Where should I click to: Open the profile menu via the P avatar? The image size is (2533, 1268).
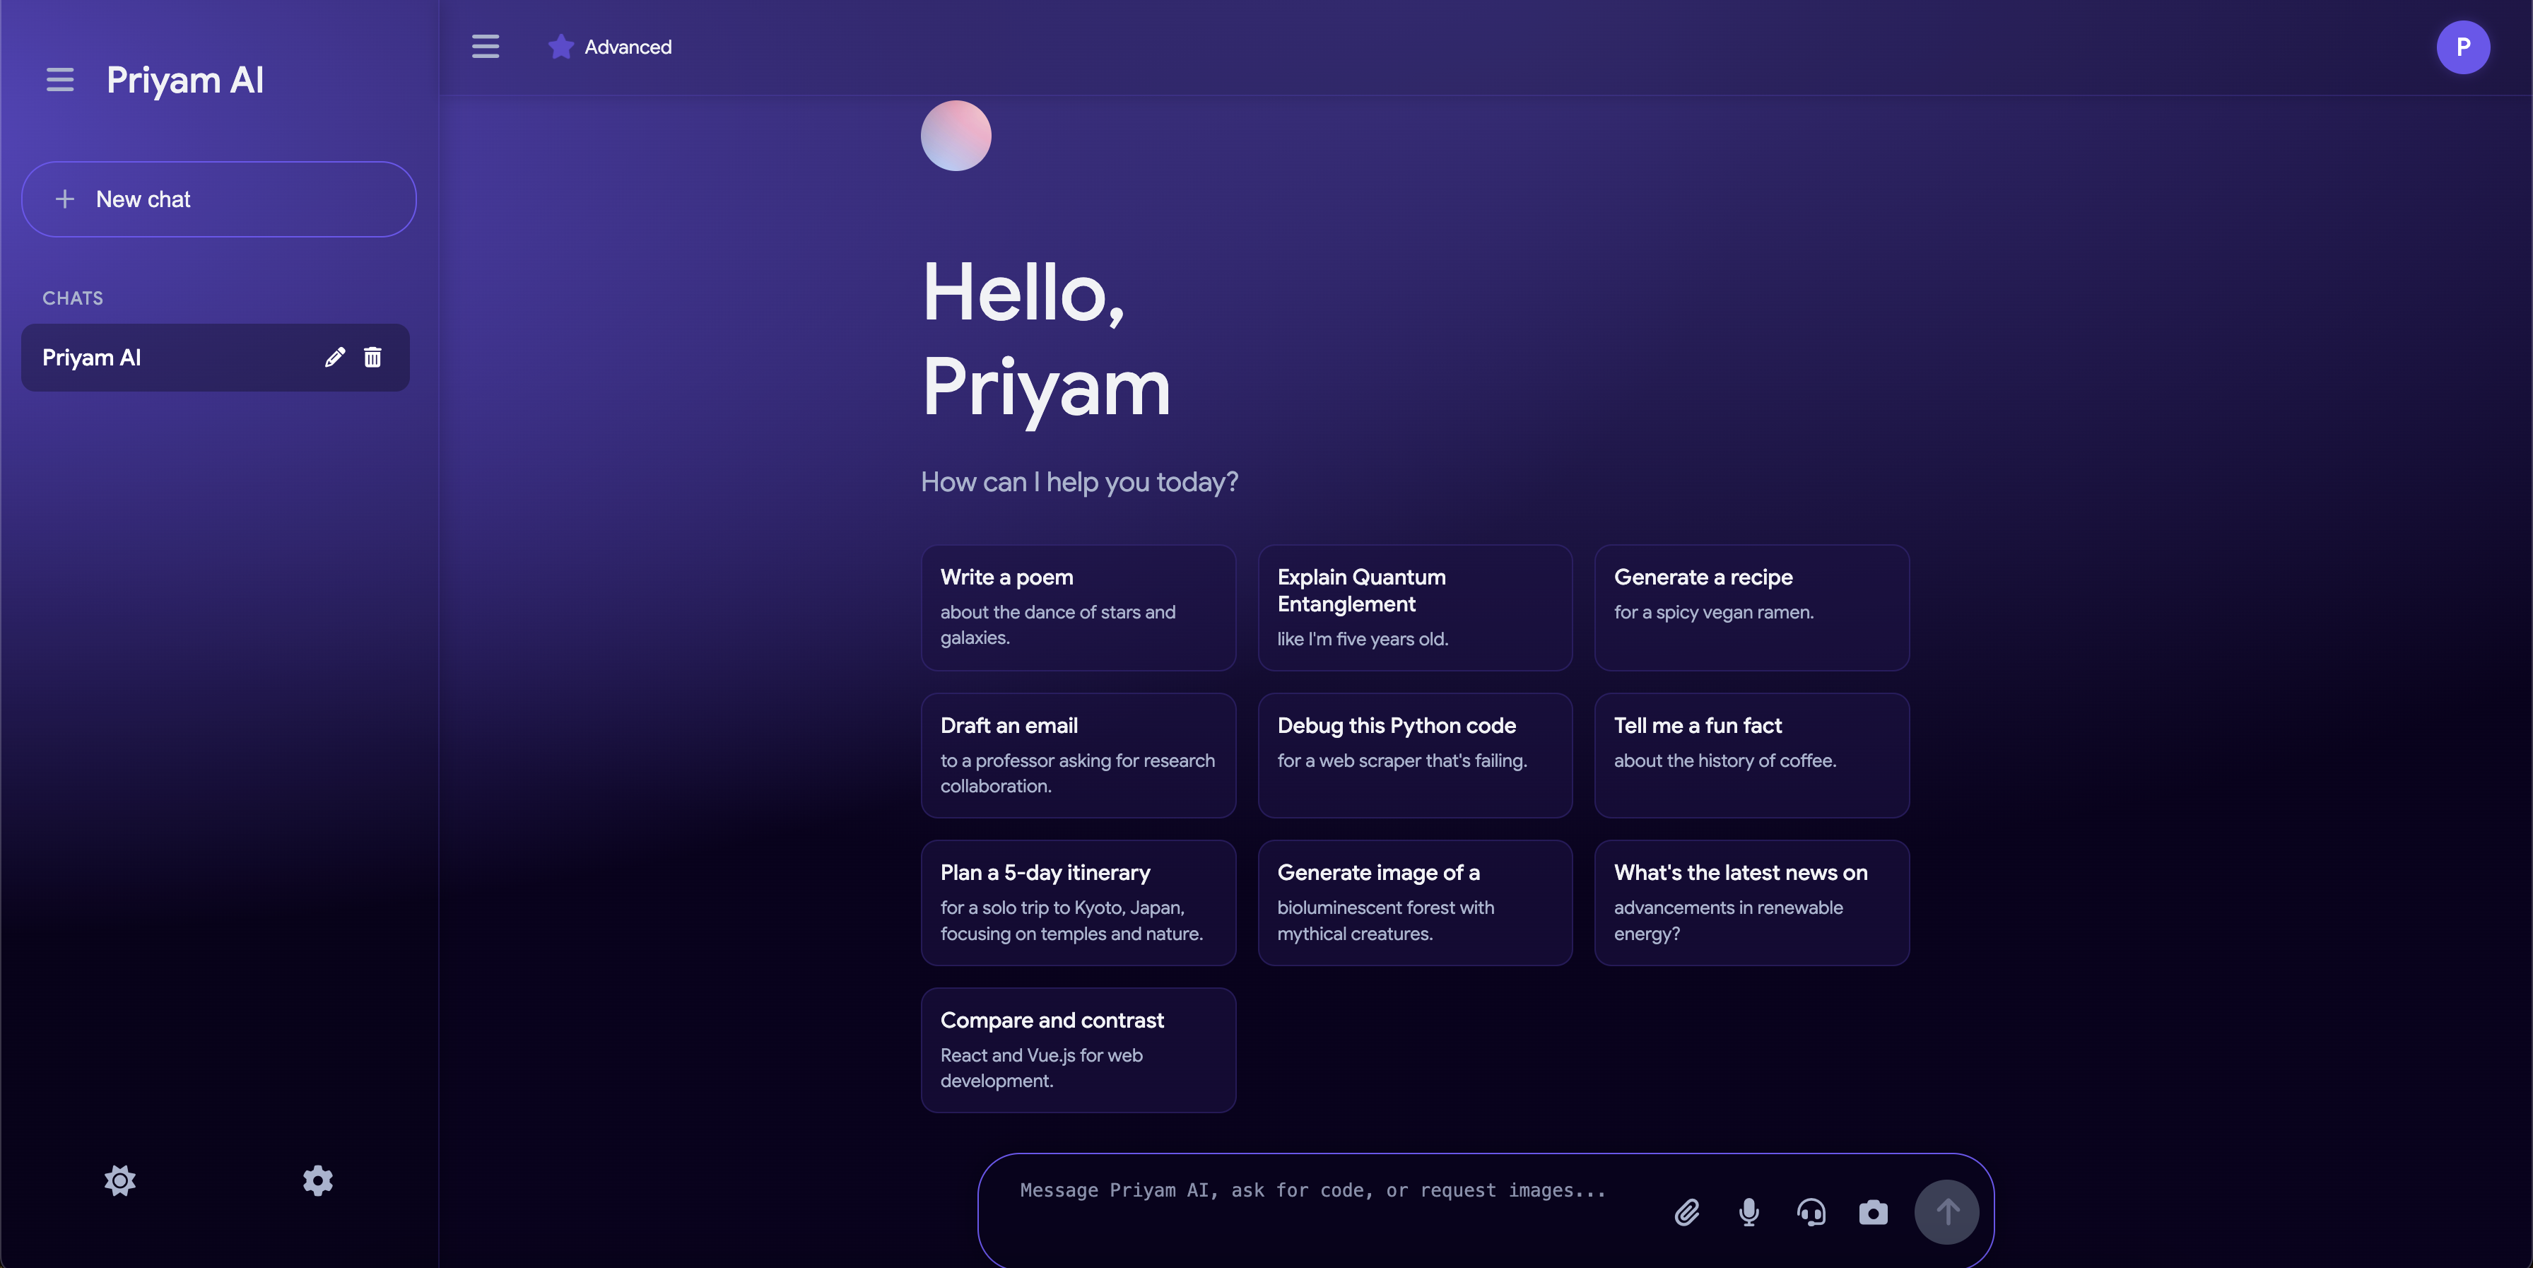[x=2462, y=46]
